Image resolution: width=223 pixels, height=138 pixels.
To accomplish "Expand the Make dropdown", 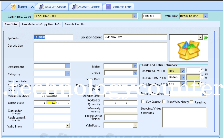I will click(x=135, y=66).
